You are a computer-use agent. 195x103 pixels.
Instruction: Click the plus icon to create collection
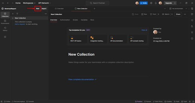coord(13,14)
